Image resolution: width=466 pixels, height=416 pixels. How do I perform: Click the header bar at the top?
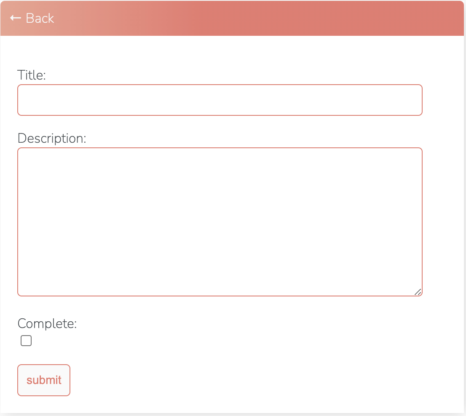pos(233,18)
